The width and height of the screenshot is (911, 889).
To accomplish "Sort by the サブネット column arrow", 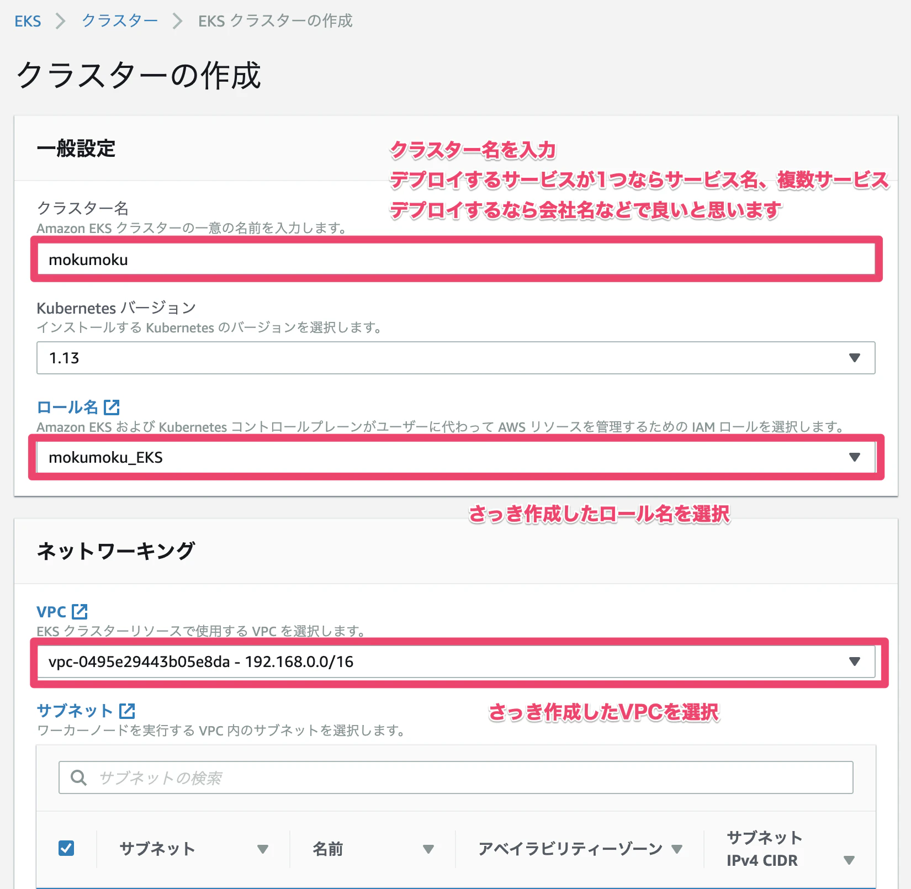I will [263, 849].
